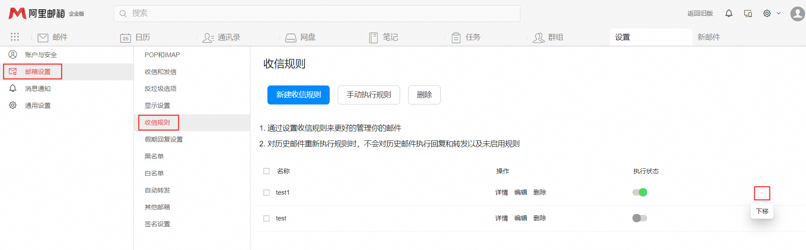
Task: Select all rules with 名称 header checkbox
Action: coord(267,171)
